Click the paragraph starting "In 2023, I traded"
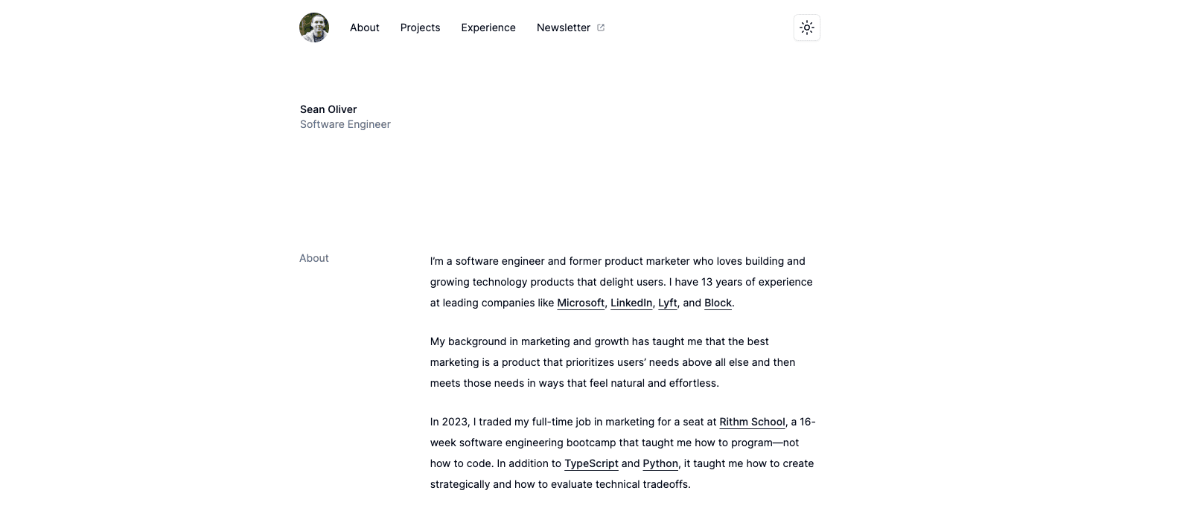 point(622,443)
